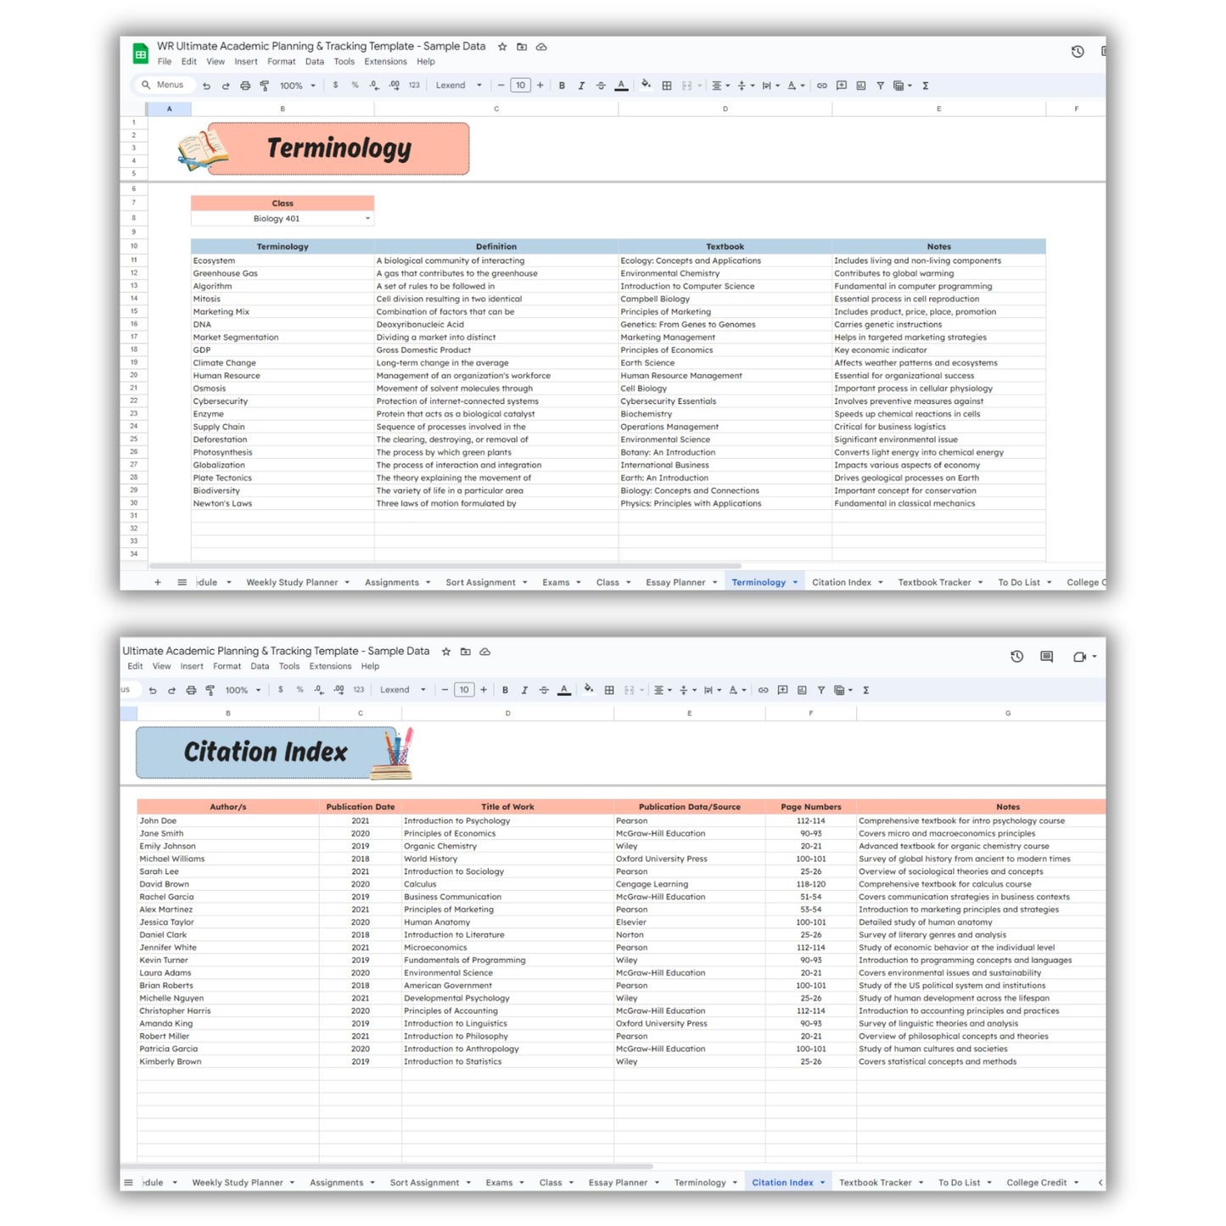Click the functions sigma icon in Citation Index toolbar
Viewport: 1226px width, 1226px height.
(x=865, y=691)
